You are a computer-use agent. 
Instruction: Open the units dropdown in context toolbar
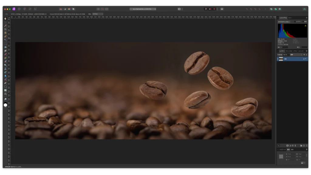(97, 14)
